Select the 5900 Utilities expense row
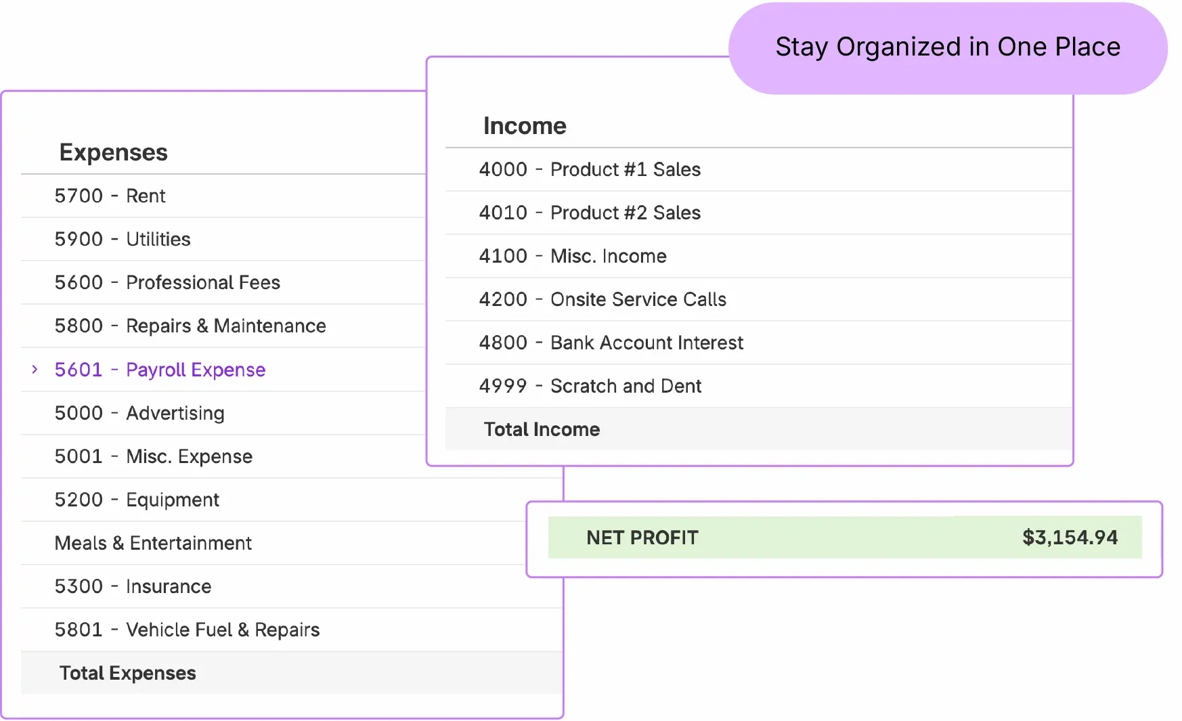 [x=123, y=240]
